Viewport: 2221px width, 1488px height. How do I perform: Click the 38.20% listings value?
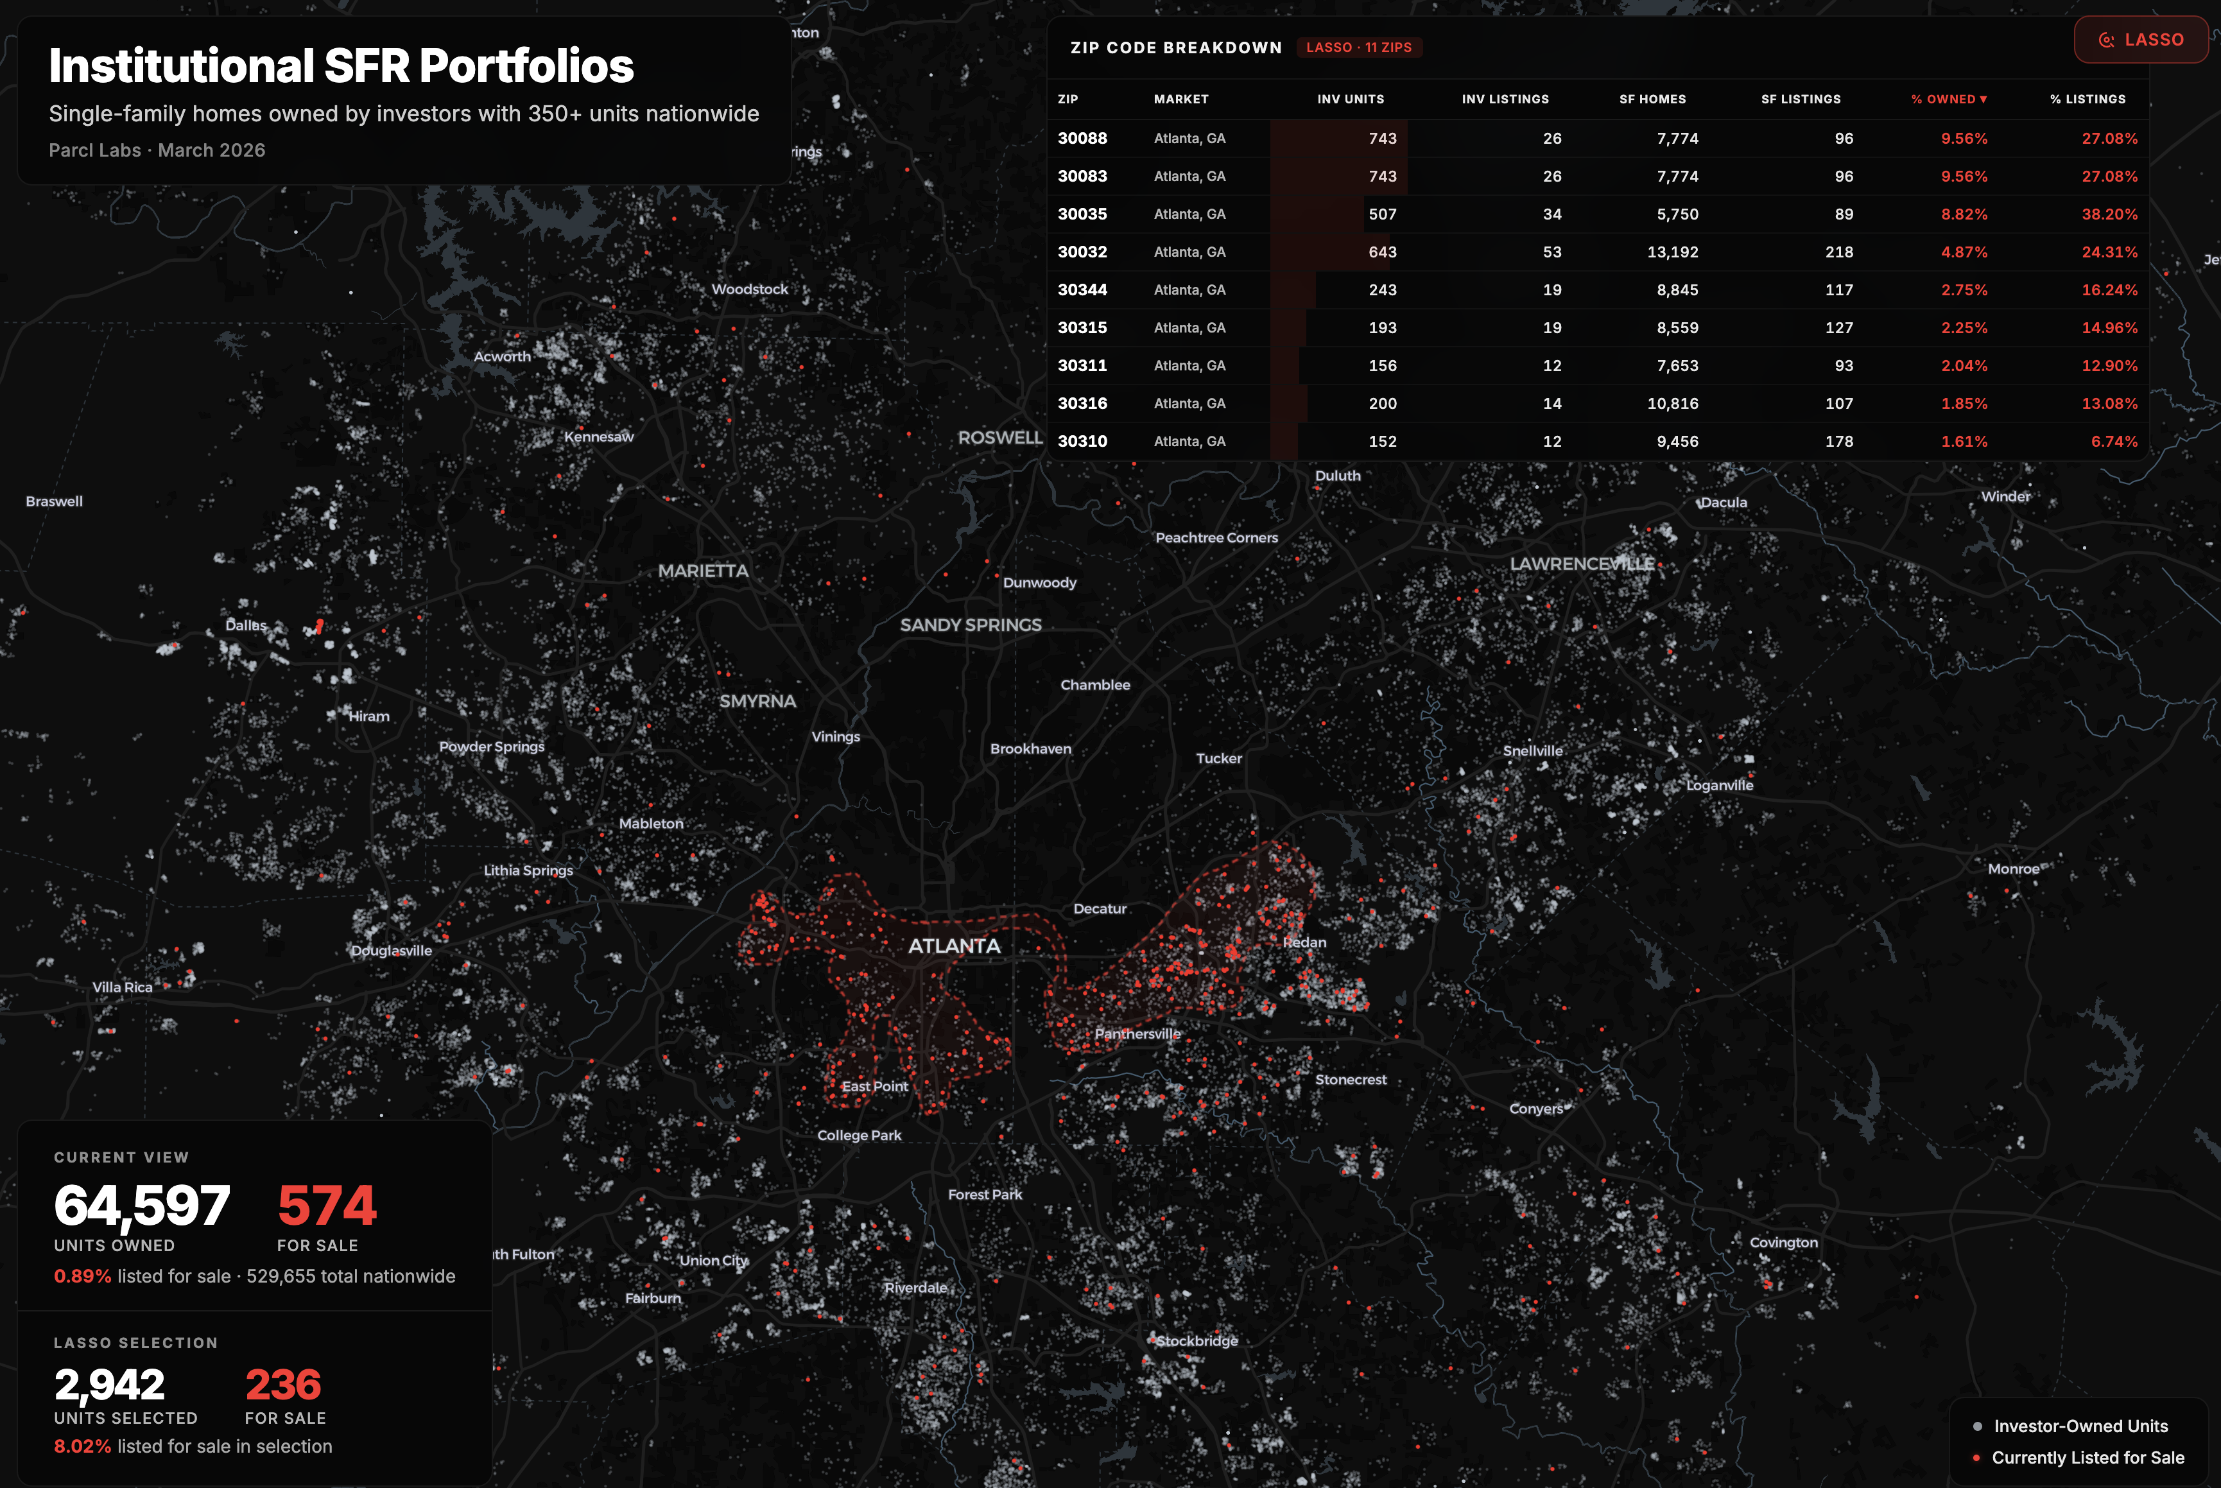[2110, 214]
